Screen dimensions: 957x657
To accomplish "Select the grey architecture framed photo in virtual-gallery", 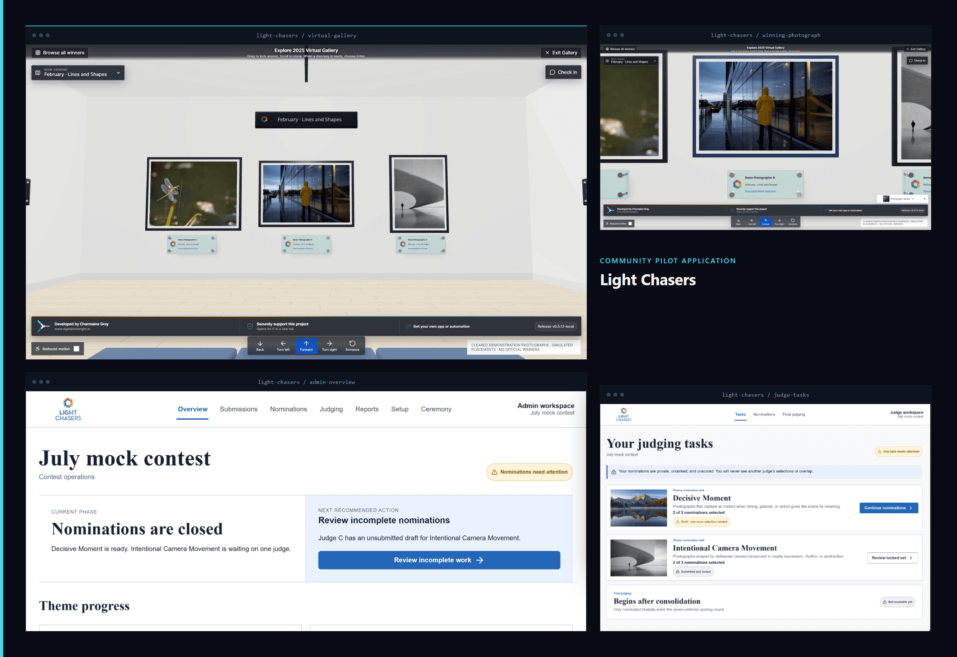I will [x=419, y=193].
